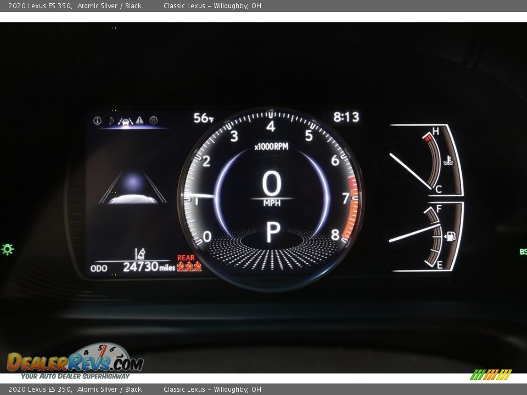Viewport: 527px width, 395px height.
Task: Tap the 8:13 clock display
Action: 346,117
